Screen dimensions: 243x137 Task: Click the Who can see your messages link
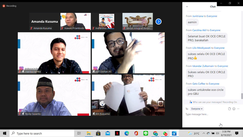pos(208,102)
